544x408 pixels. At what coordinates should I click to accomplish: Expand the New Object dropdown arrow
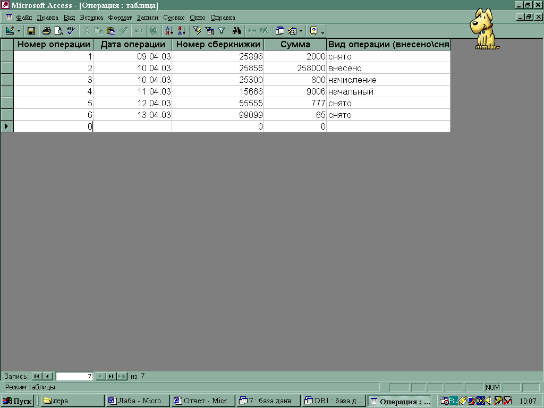pyautogui.click(x=301, y=31)
